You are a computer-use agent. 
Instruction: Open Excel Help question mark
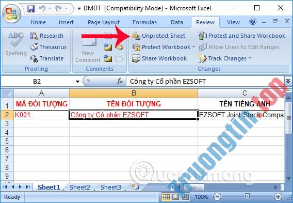tap(253, 21)
